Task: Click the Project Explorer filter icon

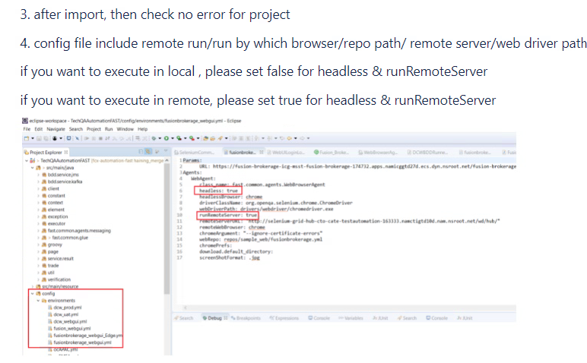Action: click(157, 152)
